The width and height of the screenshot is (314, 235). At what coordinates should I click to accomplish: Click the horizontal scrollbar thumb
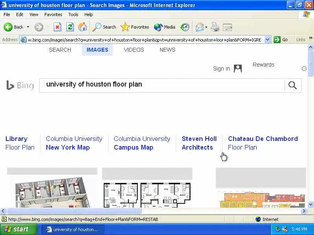pyautogui.click(x=74, y=211)
